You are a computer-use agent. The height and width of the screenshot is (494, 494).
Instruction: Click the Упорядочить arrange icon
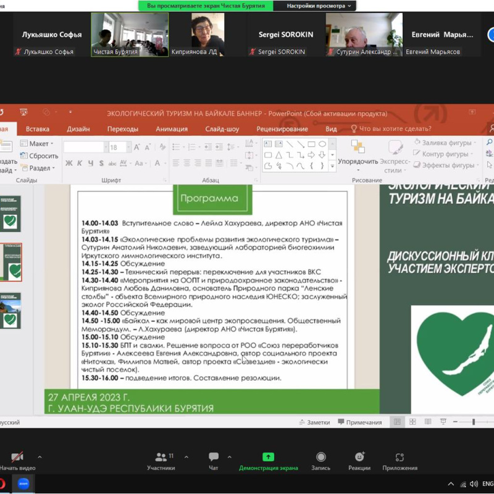tap(358, 147)
